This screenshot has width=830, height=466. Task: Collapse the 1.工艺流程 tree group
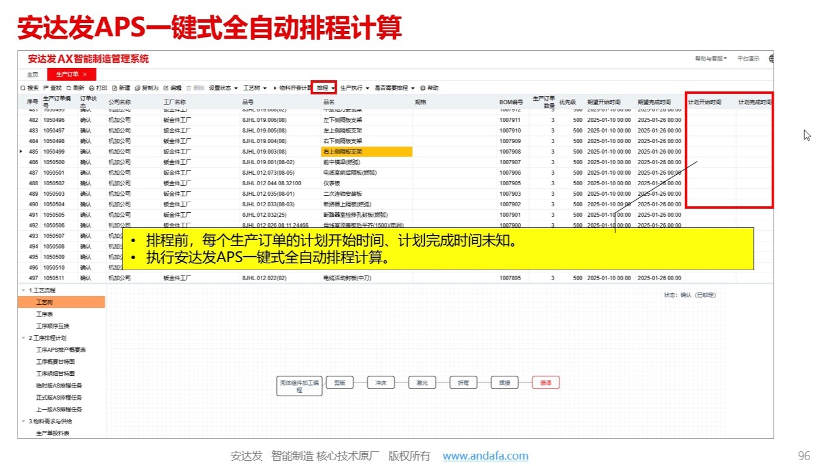pyautogui.click(x=23, y=291)
